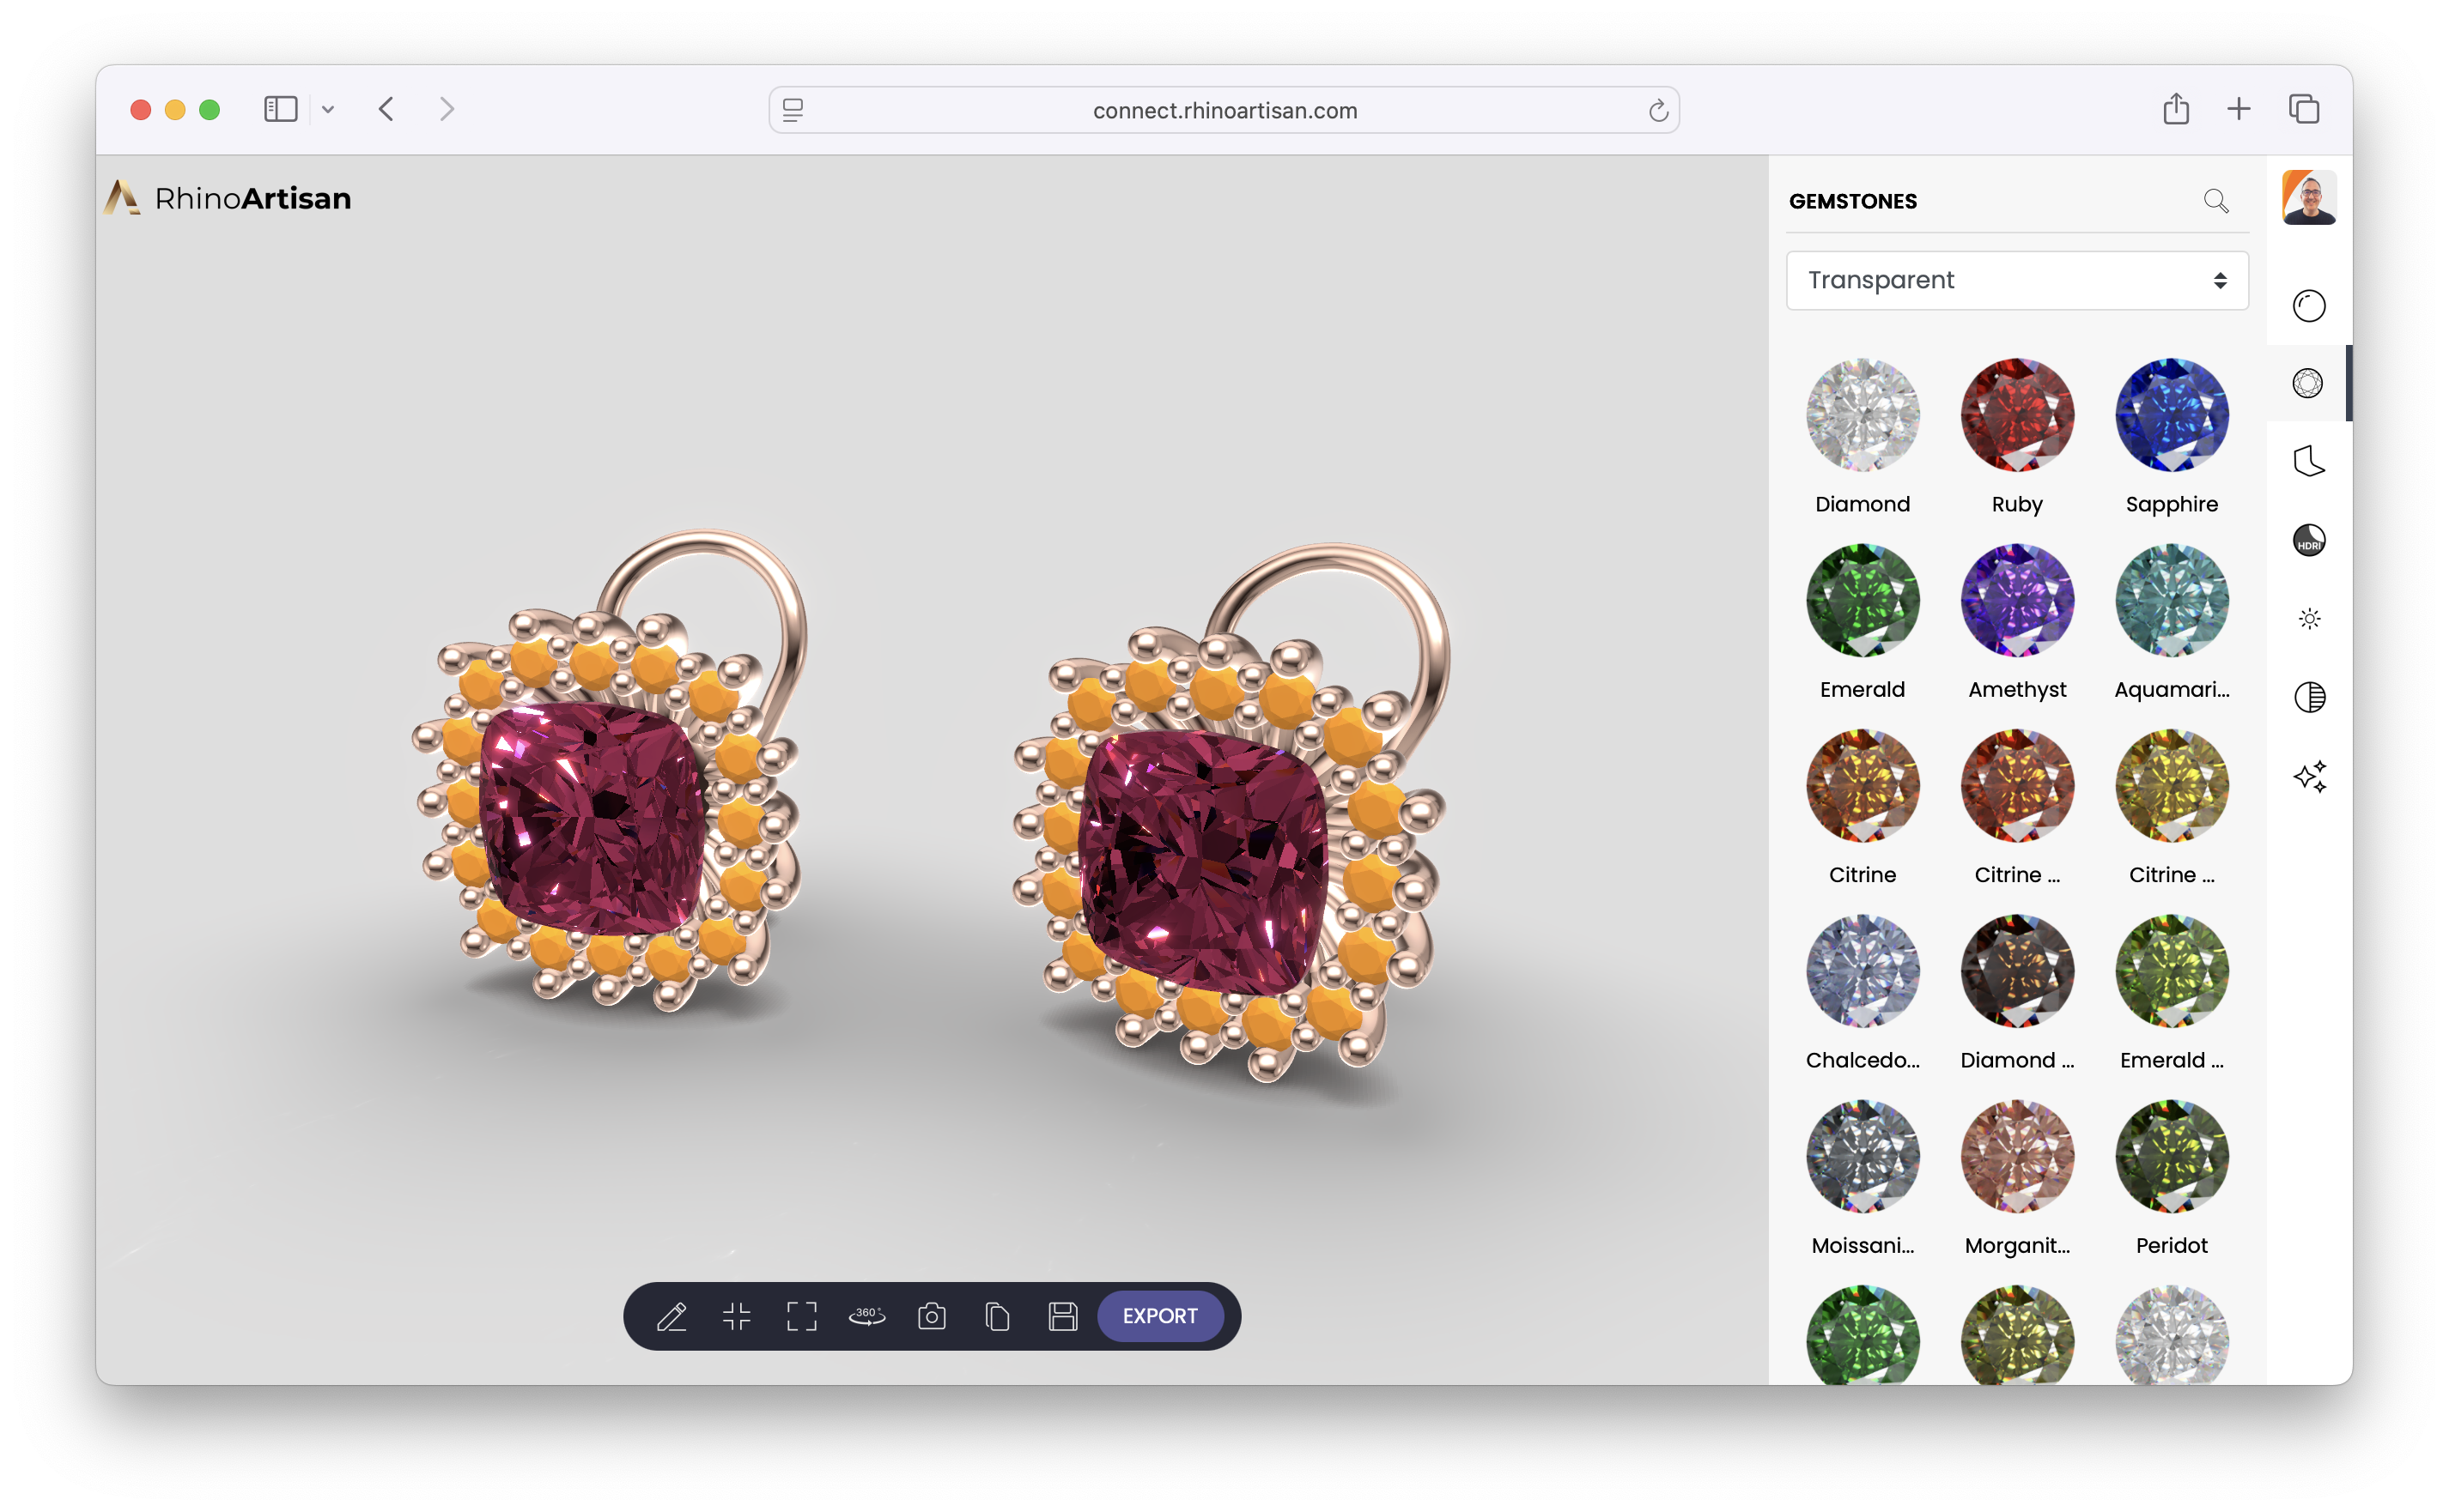Open a new tab with plus icon
This screenshot has height=1512, width=2449.
(x=2238, y=109)
